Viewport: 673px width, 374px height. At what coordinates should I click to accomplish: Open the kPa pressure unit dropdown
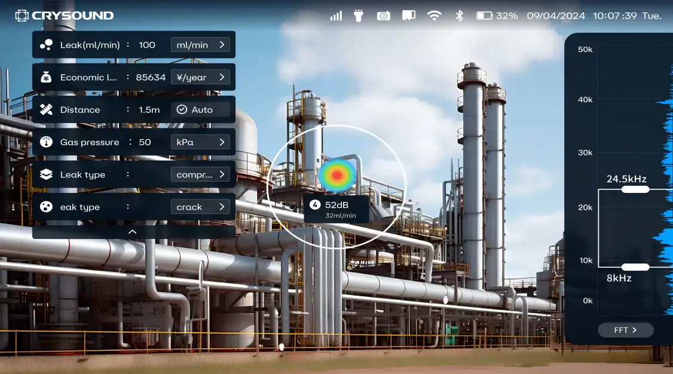click(200, 142)
